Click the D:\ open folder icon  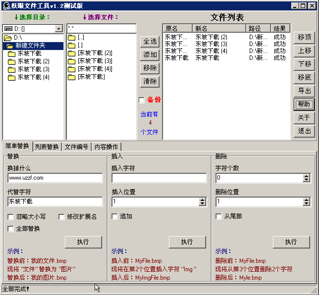8,38
